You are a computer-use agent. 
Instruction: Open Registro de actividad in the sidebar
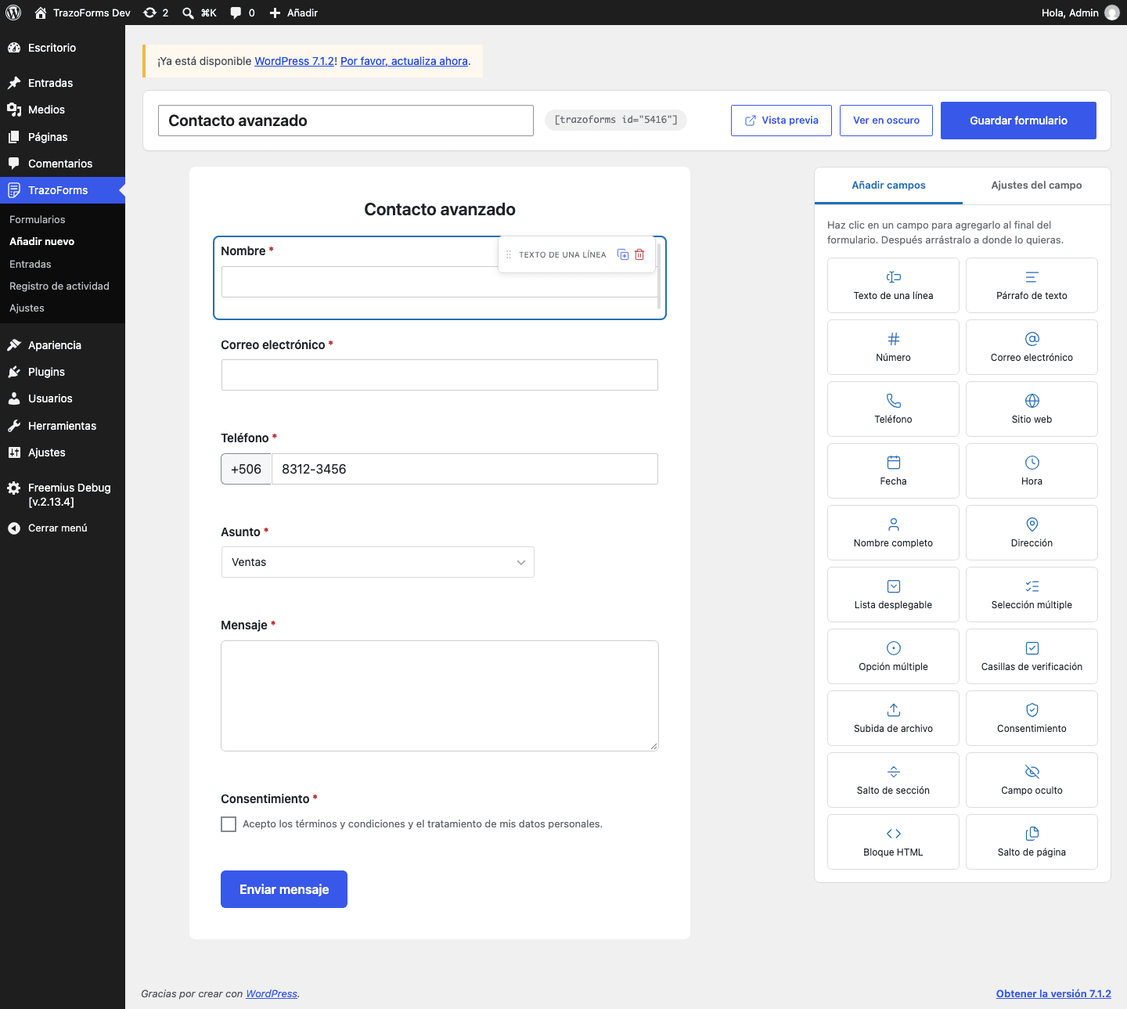59,286
